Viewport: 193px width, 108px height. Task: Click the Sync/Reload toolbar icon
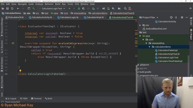(x=12, y=9)
